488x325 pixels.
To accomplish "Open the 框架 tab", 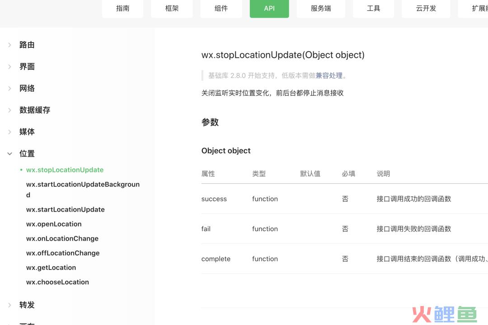I will (172, 9).
